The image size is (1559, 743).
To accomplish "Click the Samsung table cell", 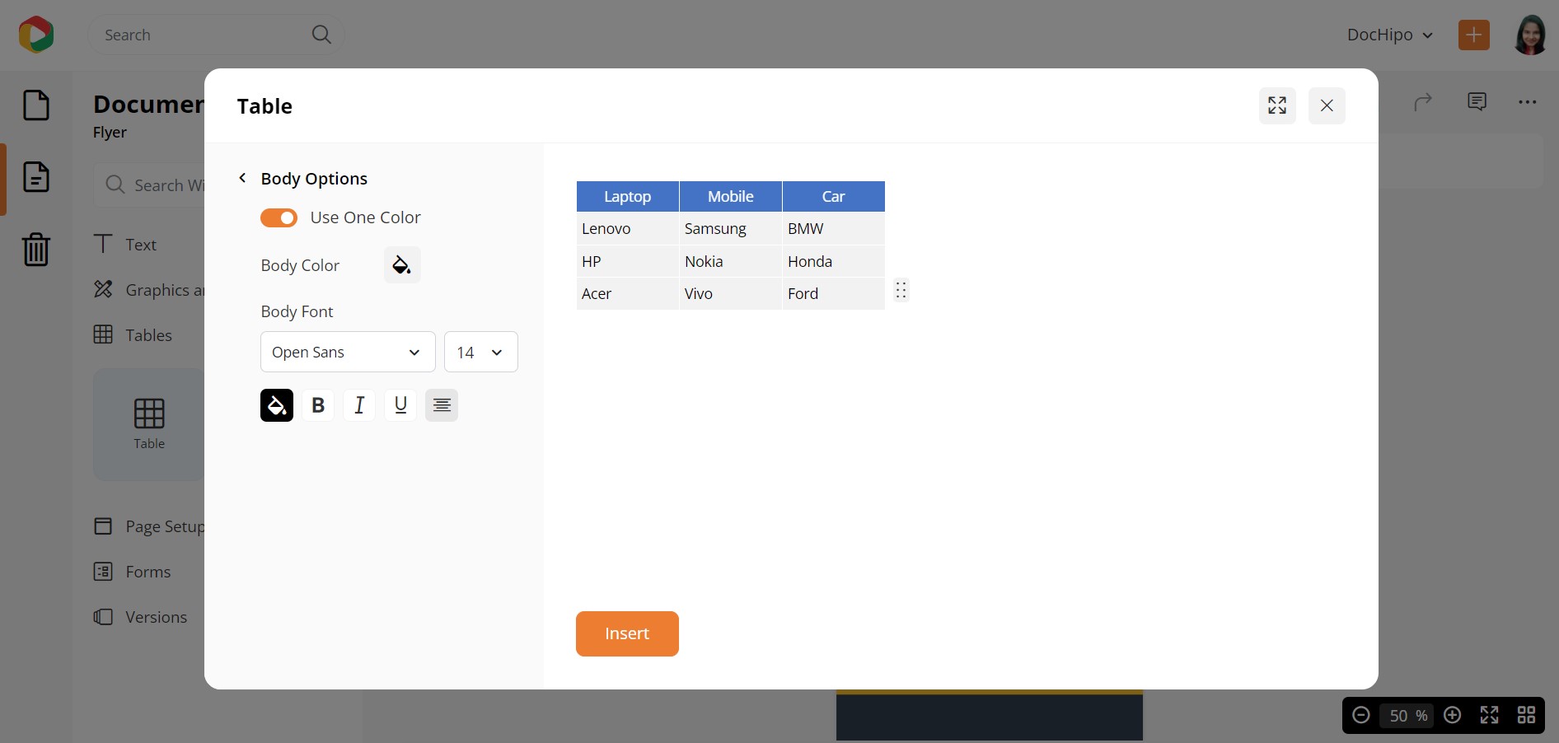I will [731, 228].
